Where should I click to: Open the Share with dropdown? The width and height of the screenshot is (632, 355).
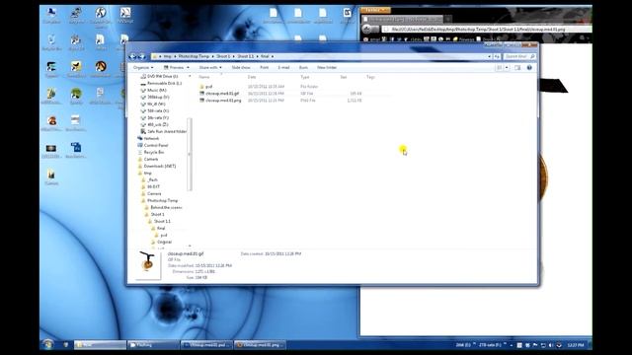[x=210, y=68]
